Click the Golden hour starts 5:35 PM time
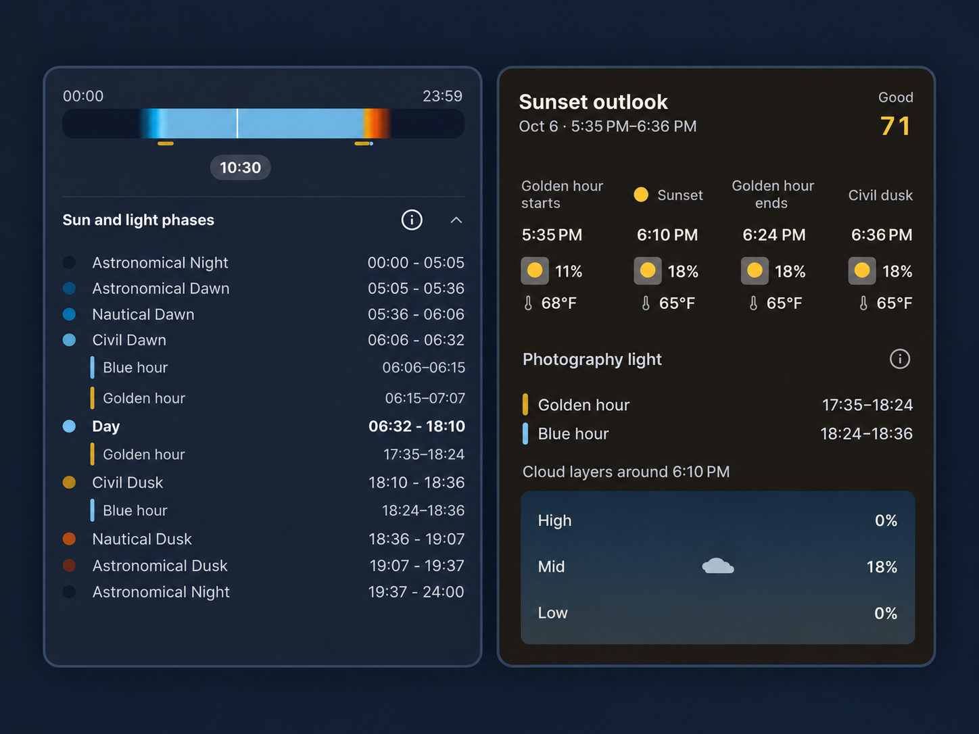The width and height of the screenshot is (979, 734). pos(552,235)
